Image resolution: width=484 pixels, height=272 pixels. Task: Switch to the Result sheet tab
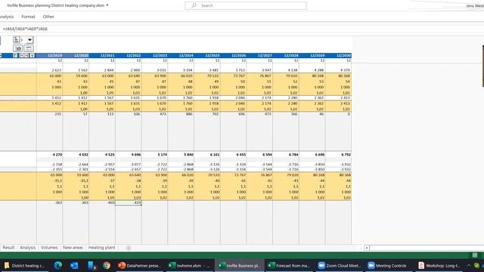pyautogui.click(x=8, y=248)
